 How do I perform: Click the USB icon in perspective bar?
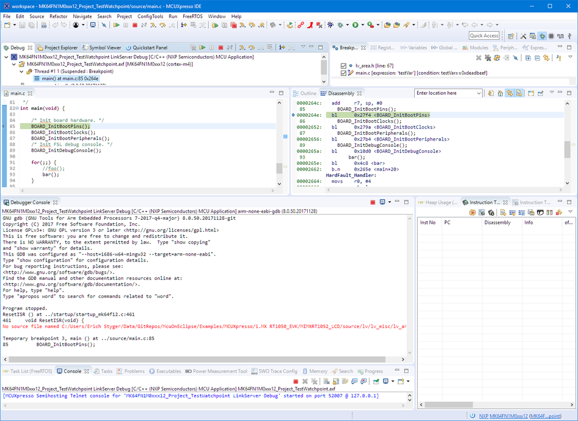coord(570,36)
